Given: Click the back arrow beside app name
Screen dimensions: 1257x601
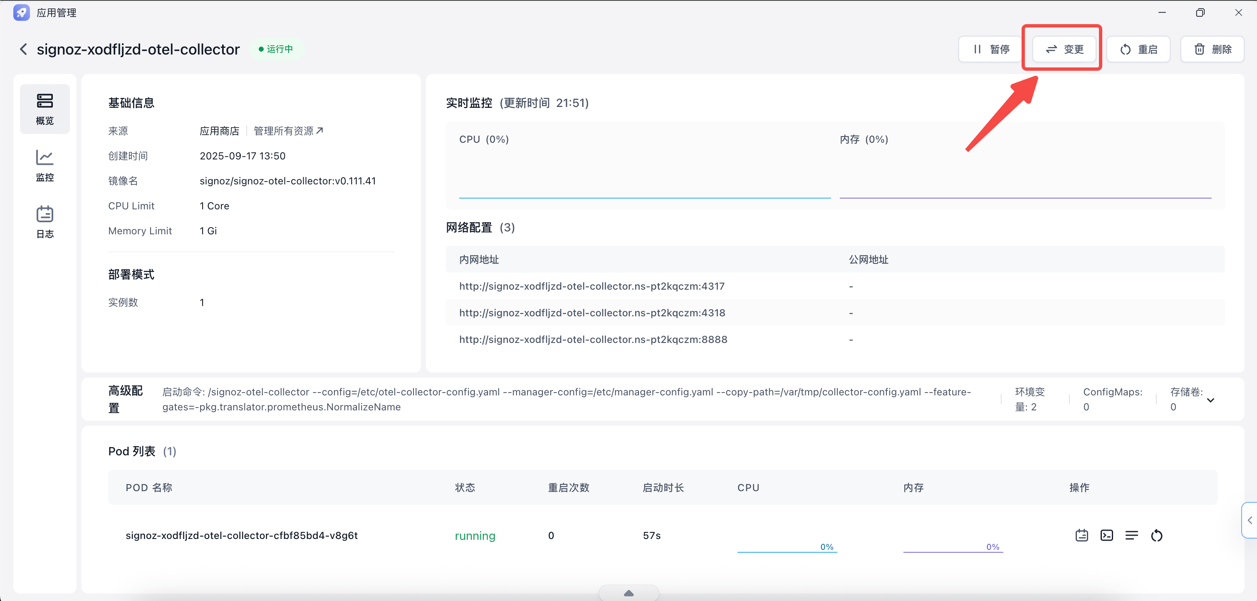Looking at the screenshot, I should point(23,49).
